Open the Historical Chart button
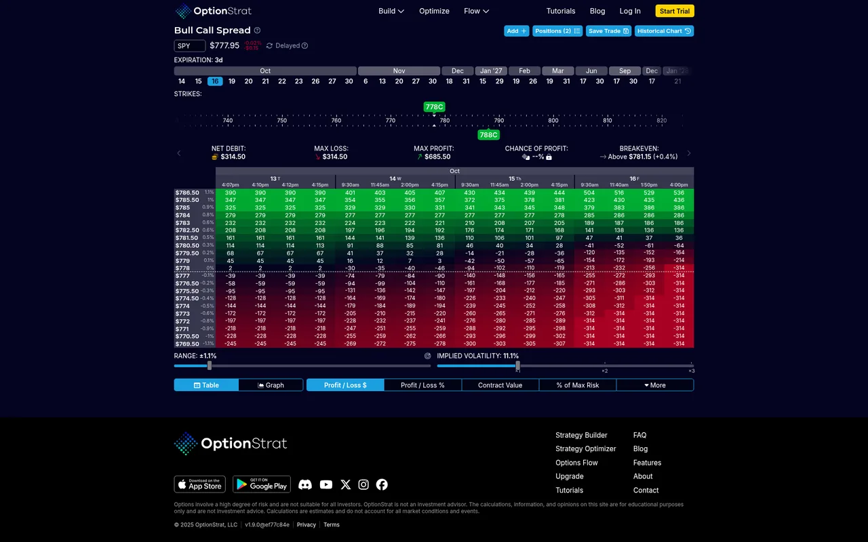This screenshot has width=868, height=542. [x=665, y=31]
